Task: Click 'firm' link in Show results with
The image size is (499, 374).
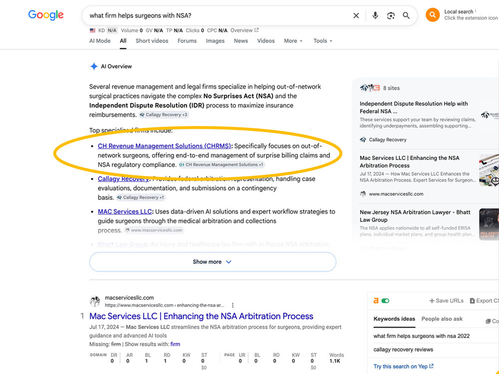Action: pos(175,344)
